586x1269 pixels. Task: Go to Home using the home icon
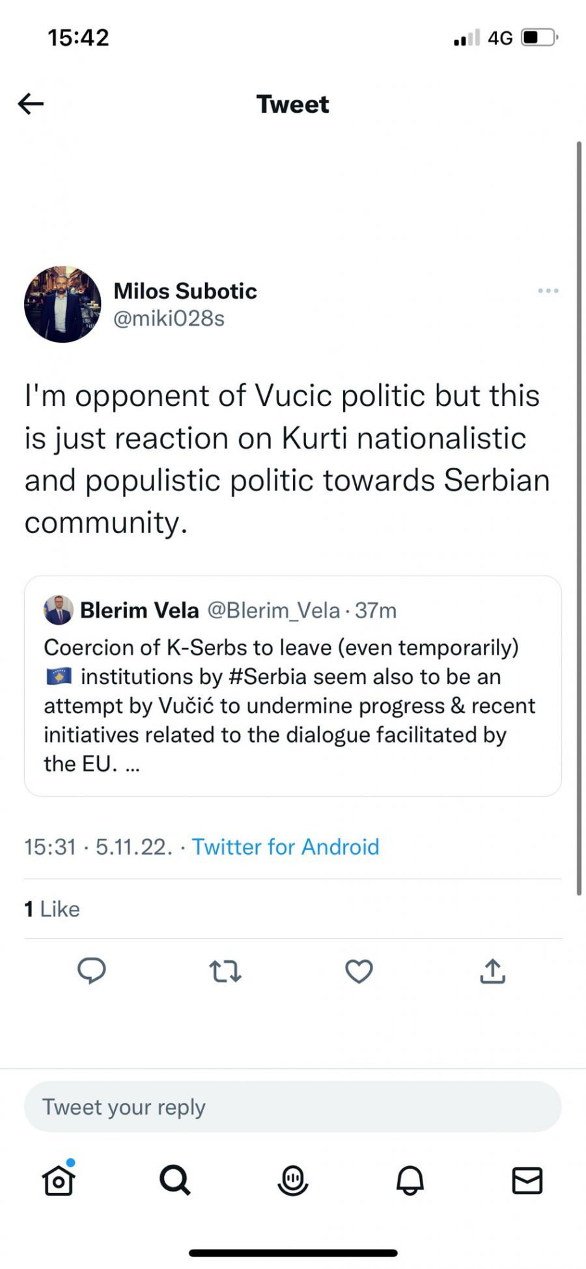click(x=58, y=1180)
